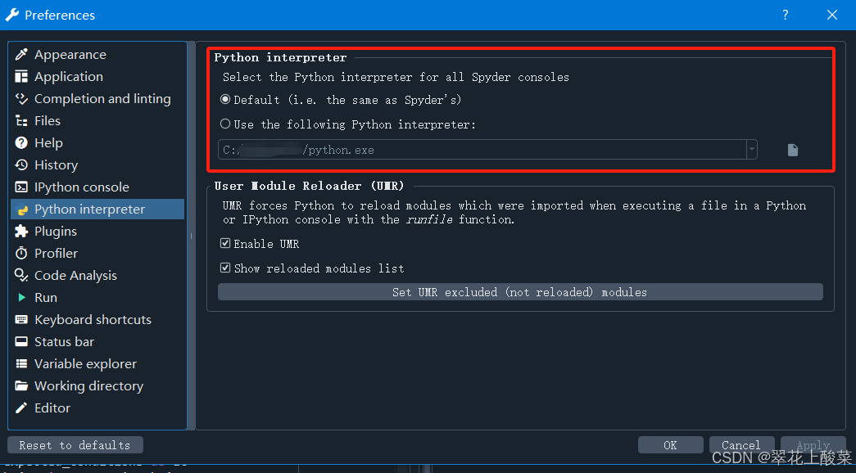Click the browse file icon beside interpreter path
856x473 pixels.
[792, 150]
